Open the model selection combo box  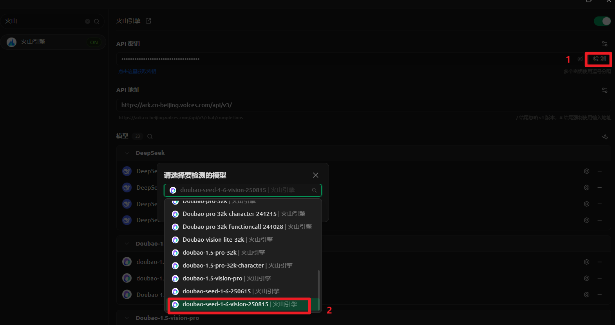242,190
